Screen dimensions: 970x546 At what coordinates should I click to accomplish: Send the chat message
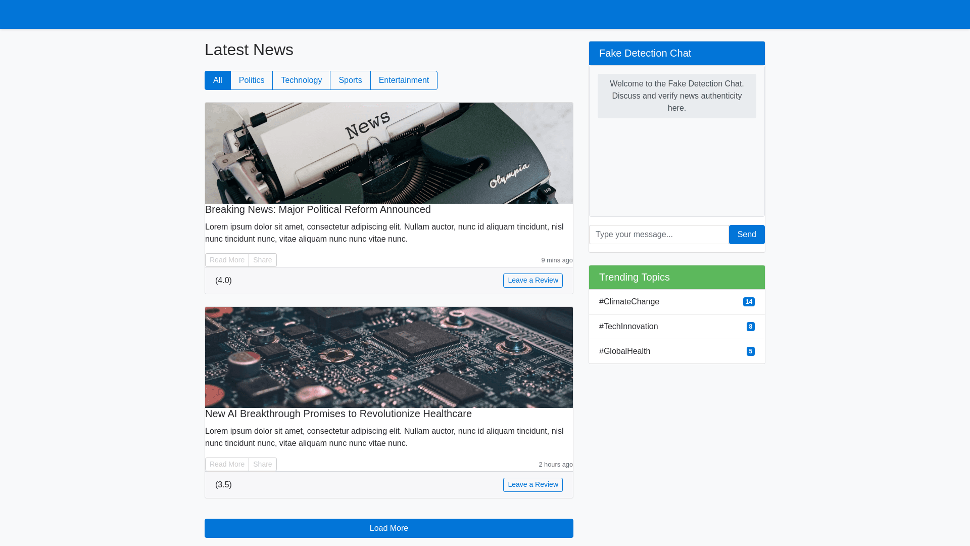(x=746, y=235)
